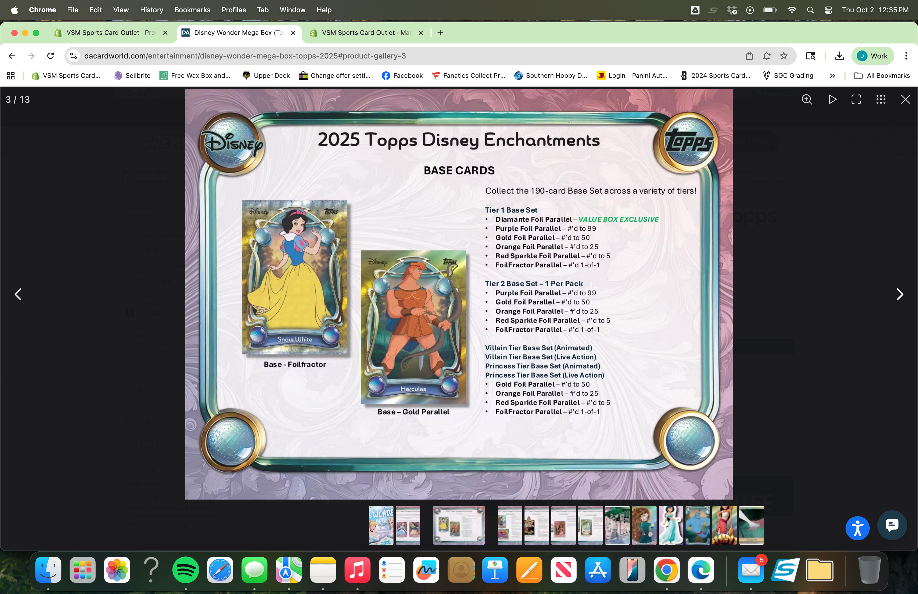
Task: Switch to the VSM Sports Card Outlet tab
Action: [x=108, y=33]
